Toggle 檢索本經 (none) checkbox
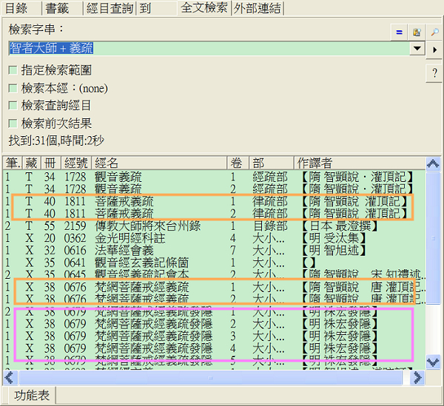Viewport: 444px width, 406px height. tap(13, 88)
